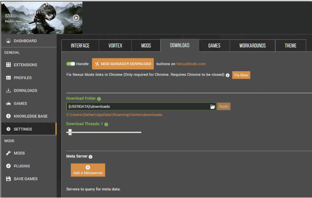The width and height of the screenshot is (312, 198).
Task: Click the Games gamepad icon in the sidebar
Action: [8, 103]
